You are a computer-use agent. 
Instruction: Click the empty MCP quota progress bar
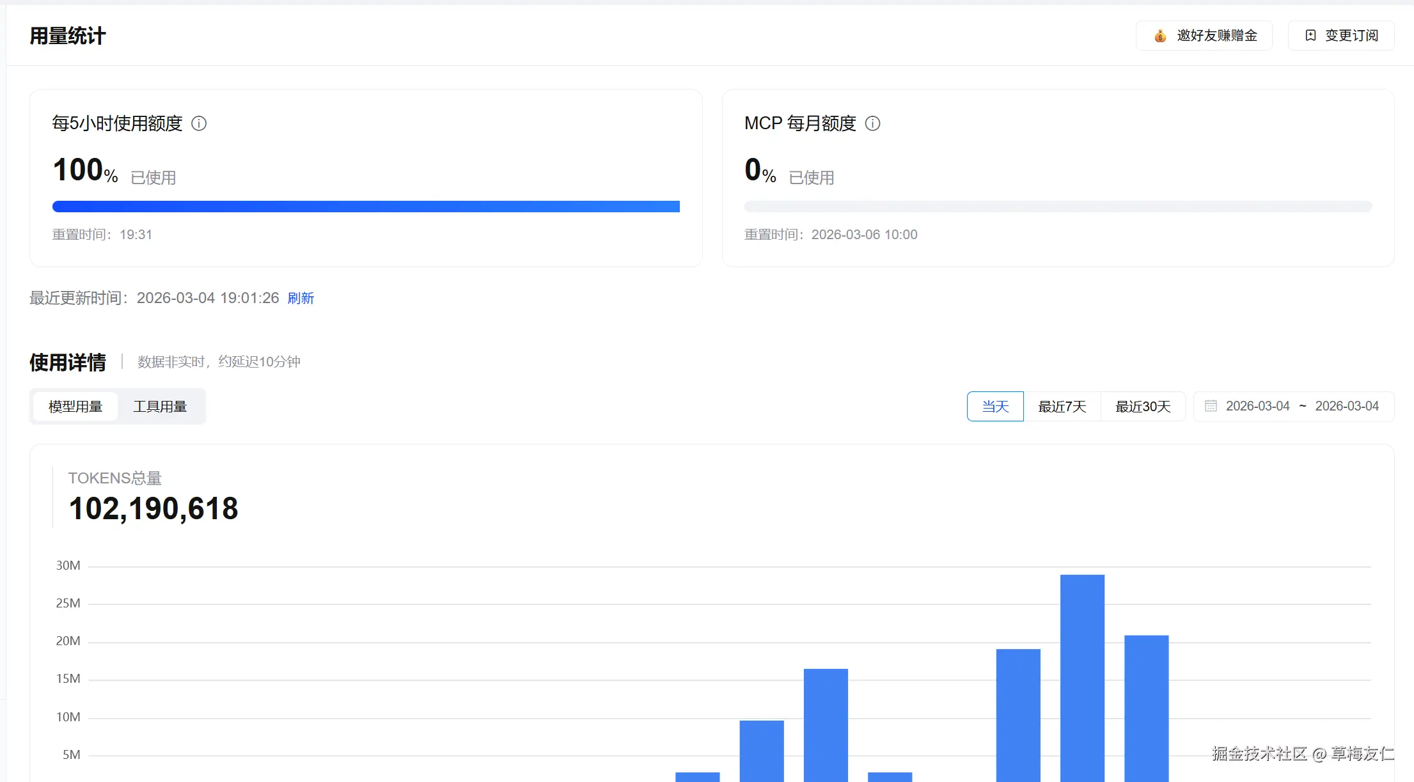pyautogui.click(x=1058, y=207)
